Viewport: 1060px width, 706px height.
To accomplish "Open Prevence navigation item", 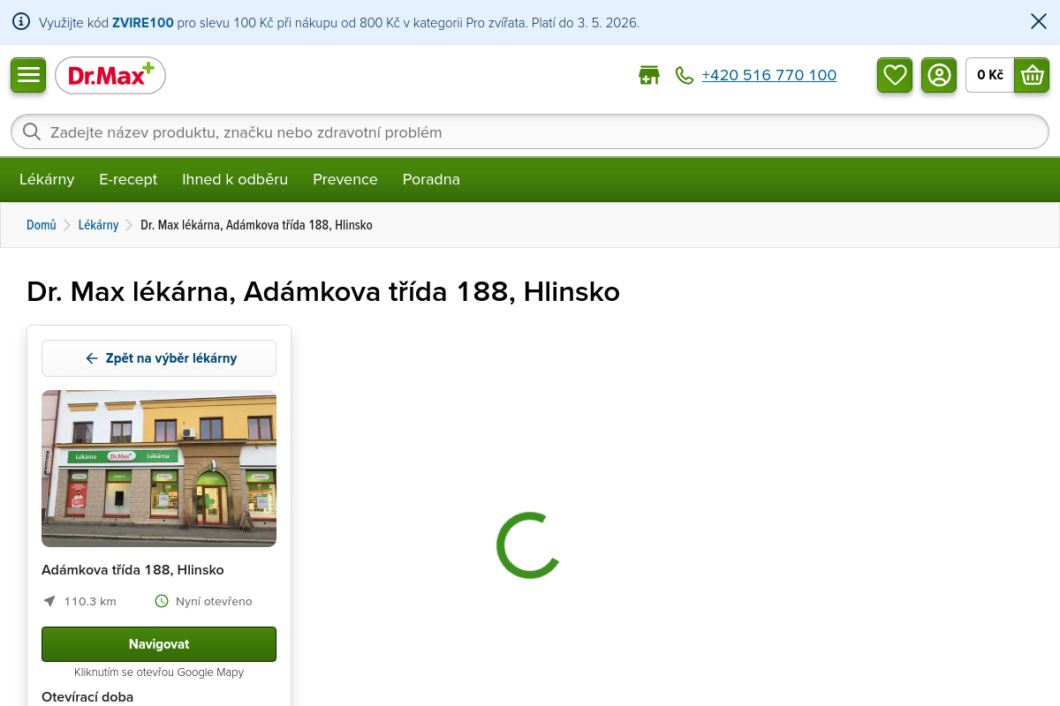I will pyautogui.click(x=344, y=179).
